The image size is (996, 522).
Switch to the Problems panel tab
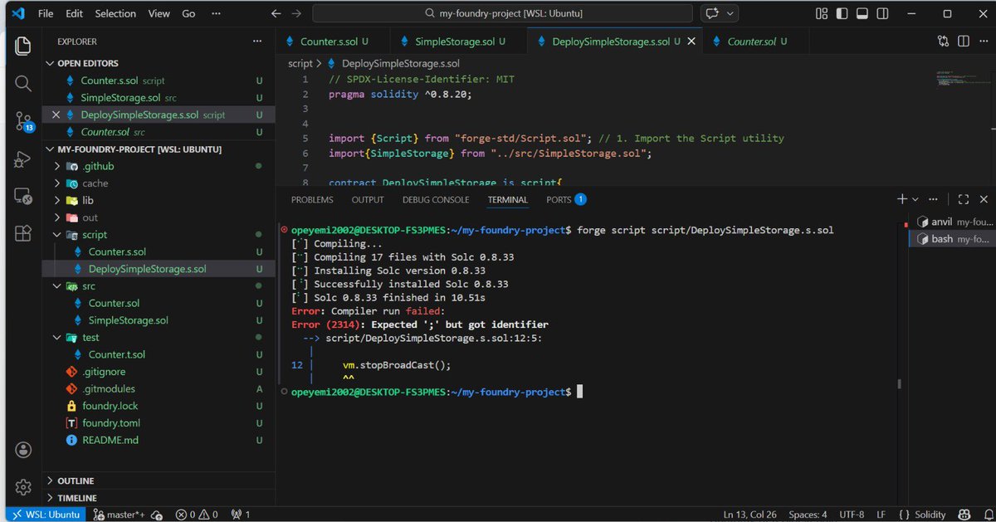(312, 200)
